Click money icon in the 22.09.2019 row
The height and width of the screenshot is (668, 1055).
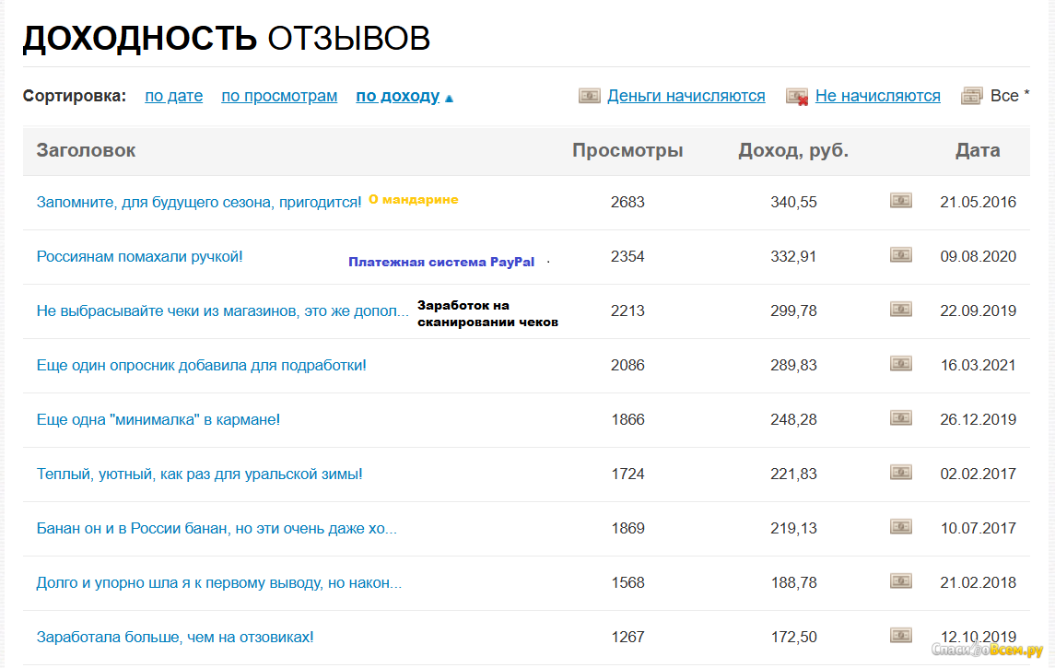click(900, 310)
